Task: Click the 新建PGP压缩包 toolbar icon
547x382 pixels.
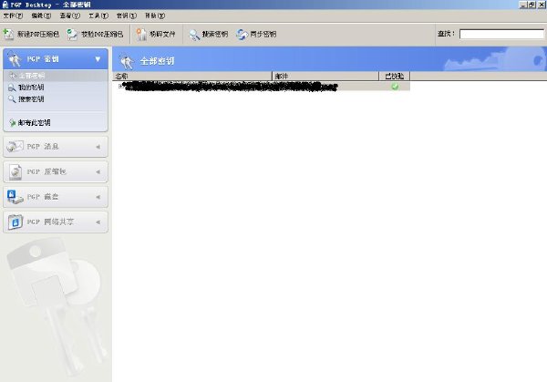Action: point(8,34)
